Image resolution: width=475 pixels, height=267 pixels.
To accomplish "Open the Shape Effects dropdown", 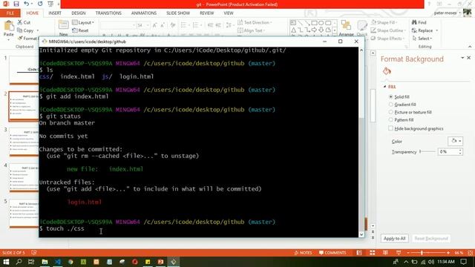I will tap(387, 39).
